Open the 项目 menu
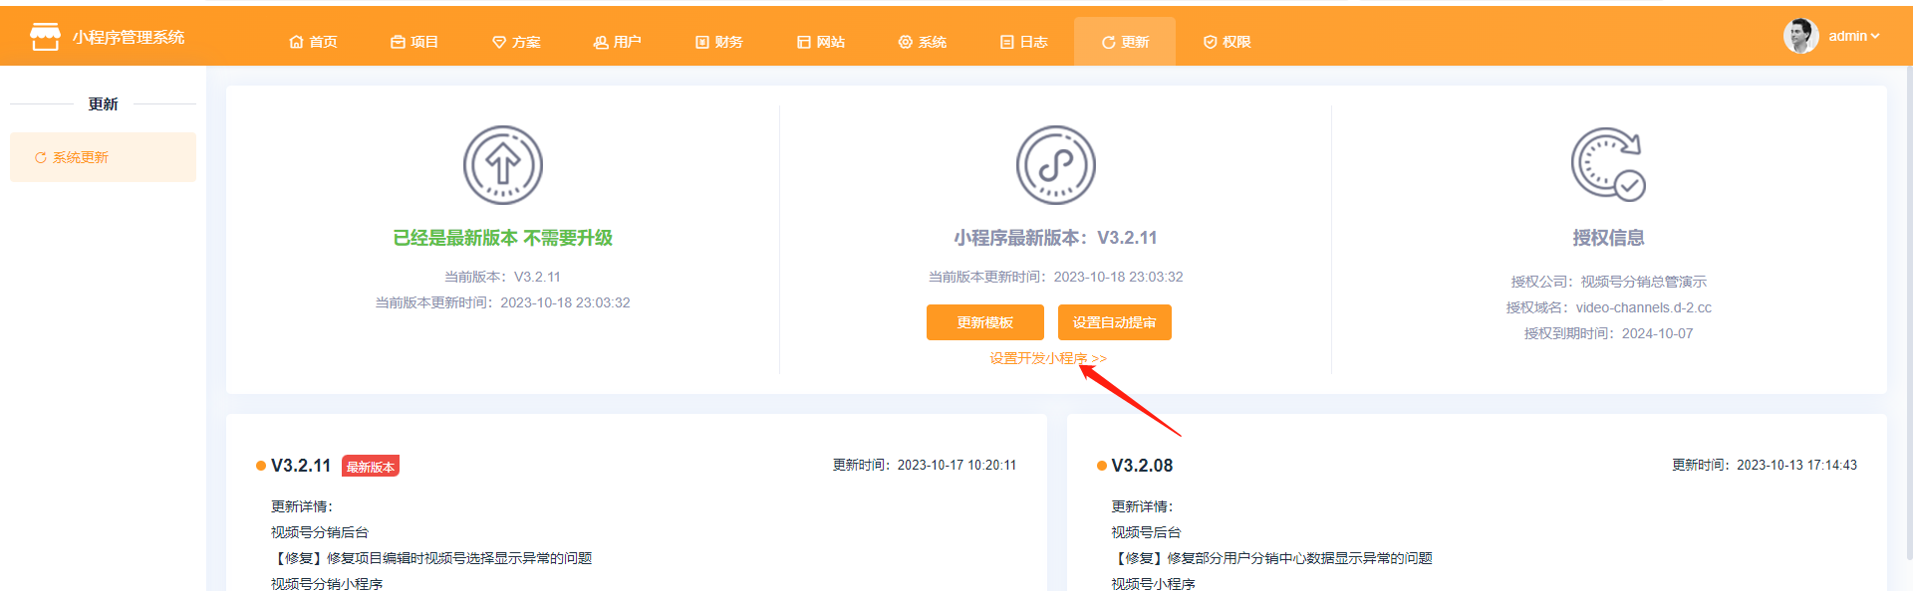The height and width of the screenshot is (591, 1913). point(414,42)
